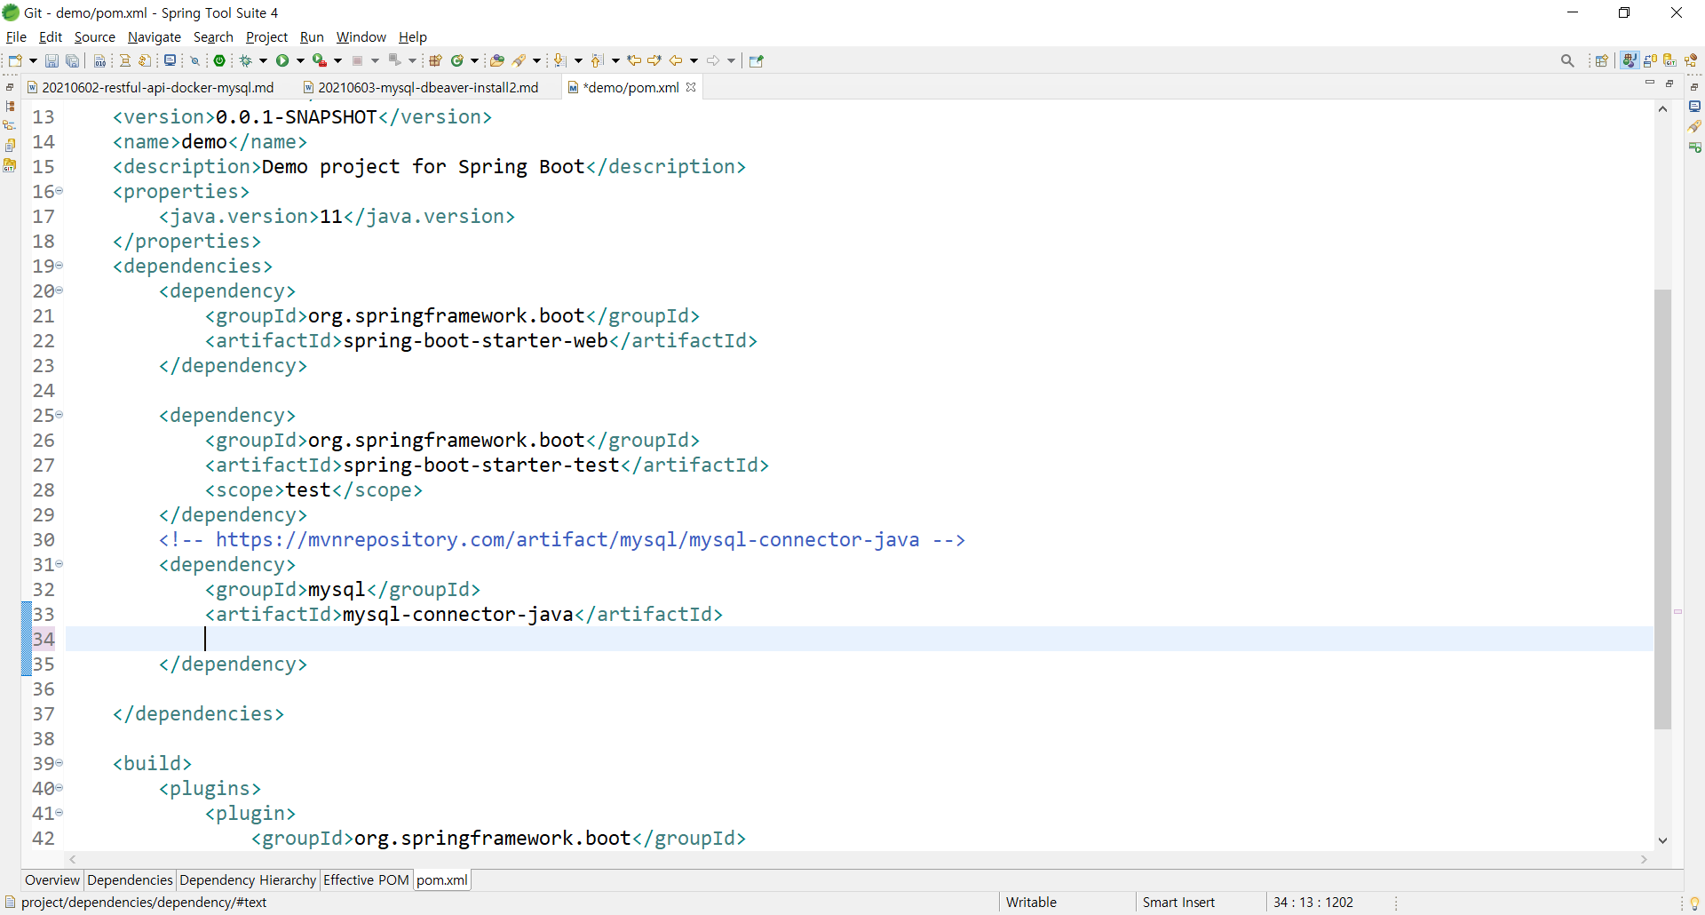This screenshot has height=915, width=1705.
Task: Collapse the dependencies fold at line 19
Action: tap(59, 266)
